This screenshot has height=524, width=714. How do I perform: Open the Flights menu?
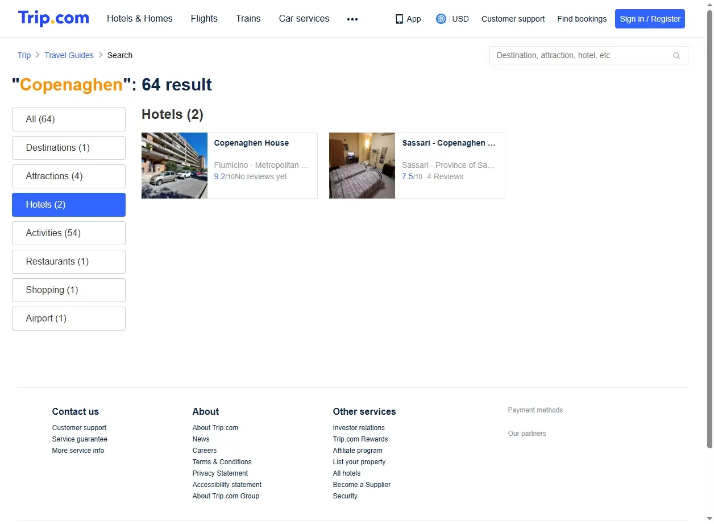pyautogui.click(x=204, y=19)
